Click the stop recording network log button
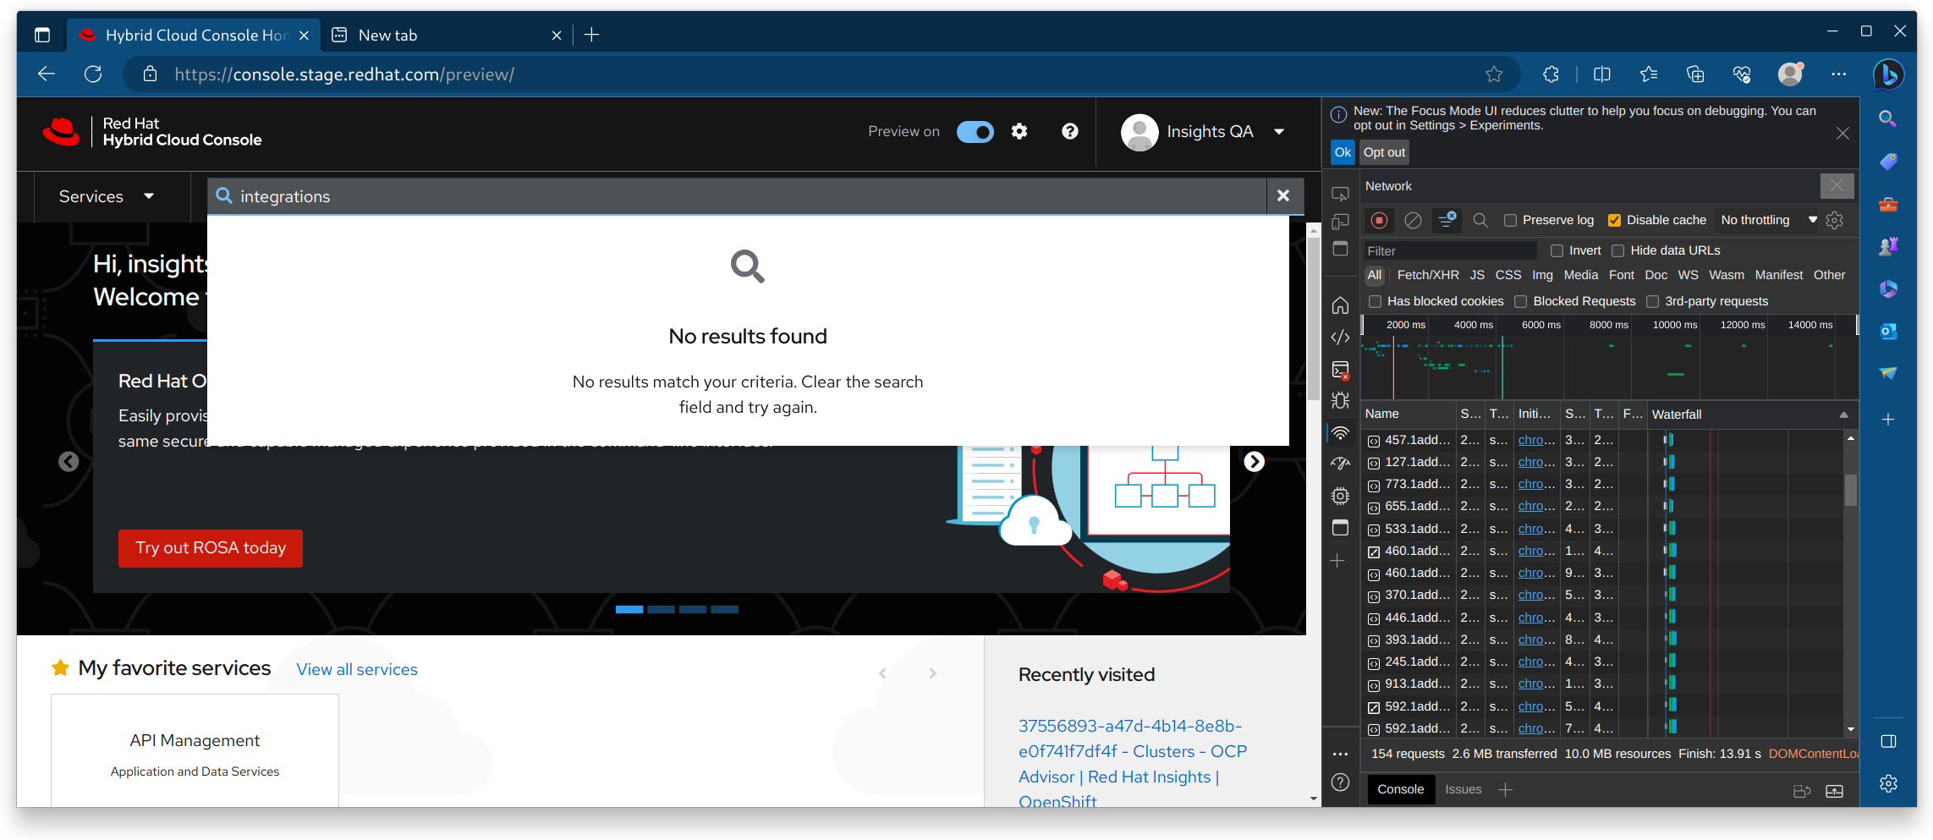Viewport: 1933px width, 840px height. tap(1379, 220)
